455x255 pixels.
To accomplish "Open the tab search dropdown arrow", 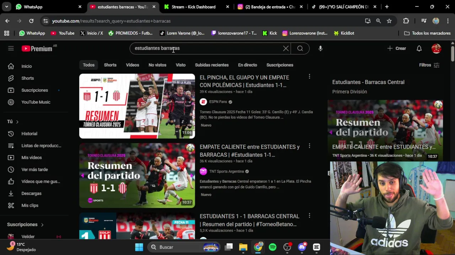I will click(6, 7).
